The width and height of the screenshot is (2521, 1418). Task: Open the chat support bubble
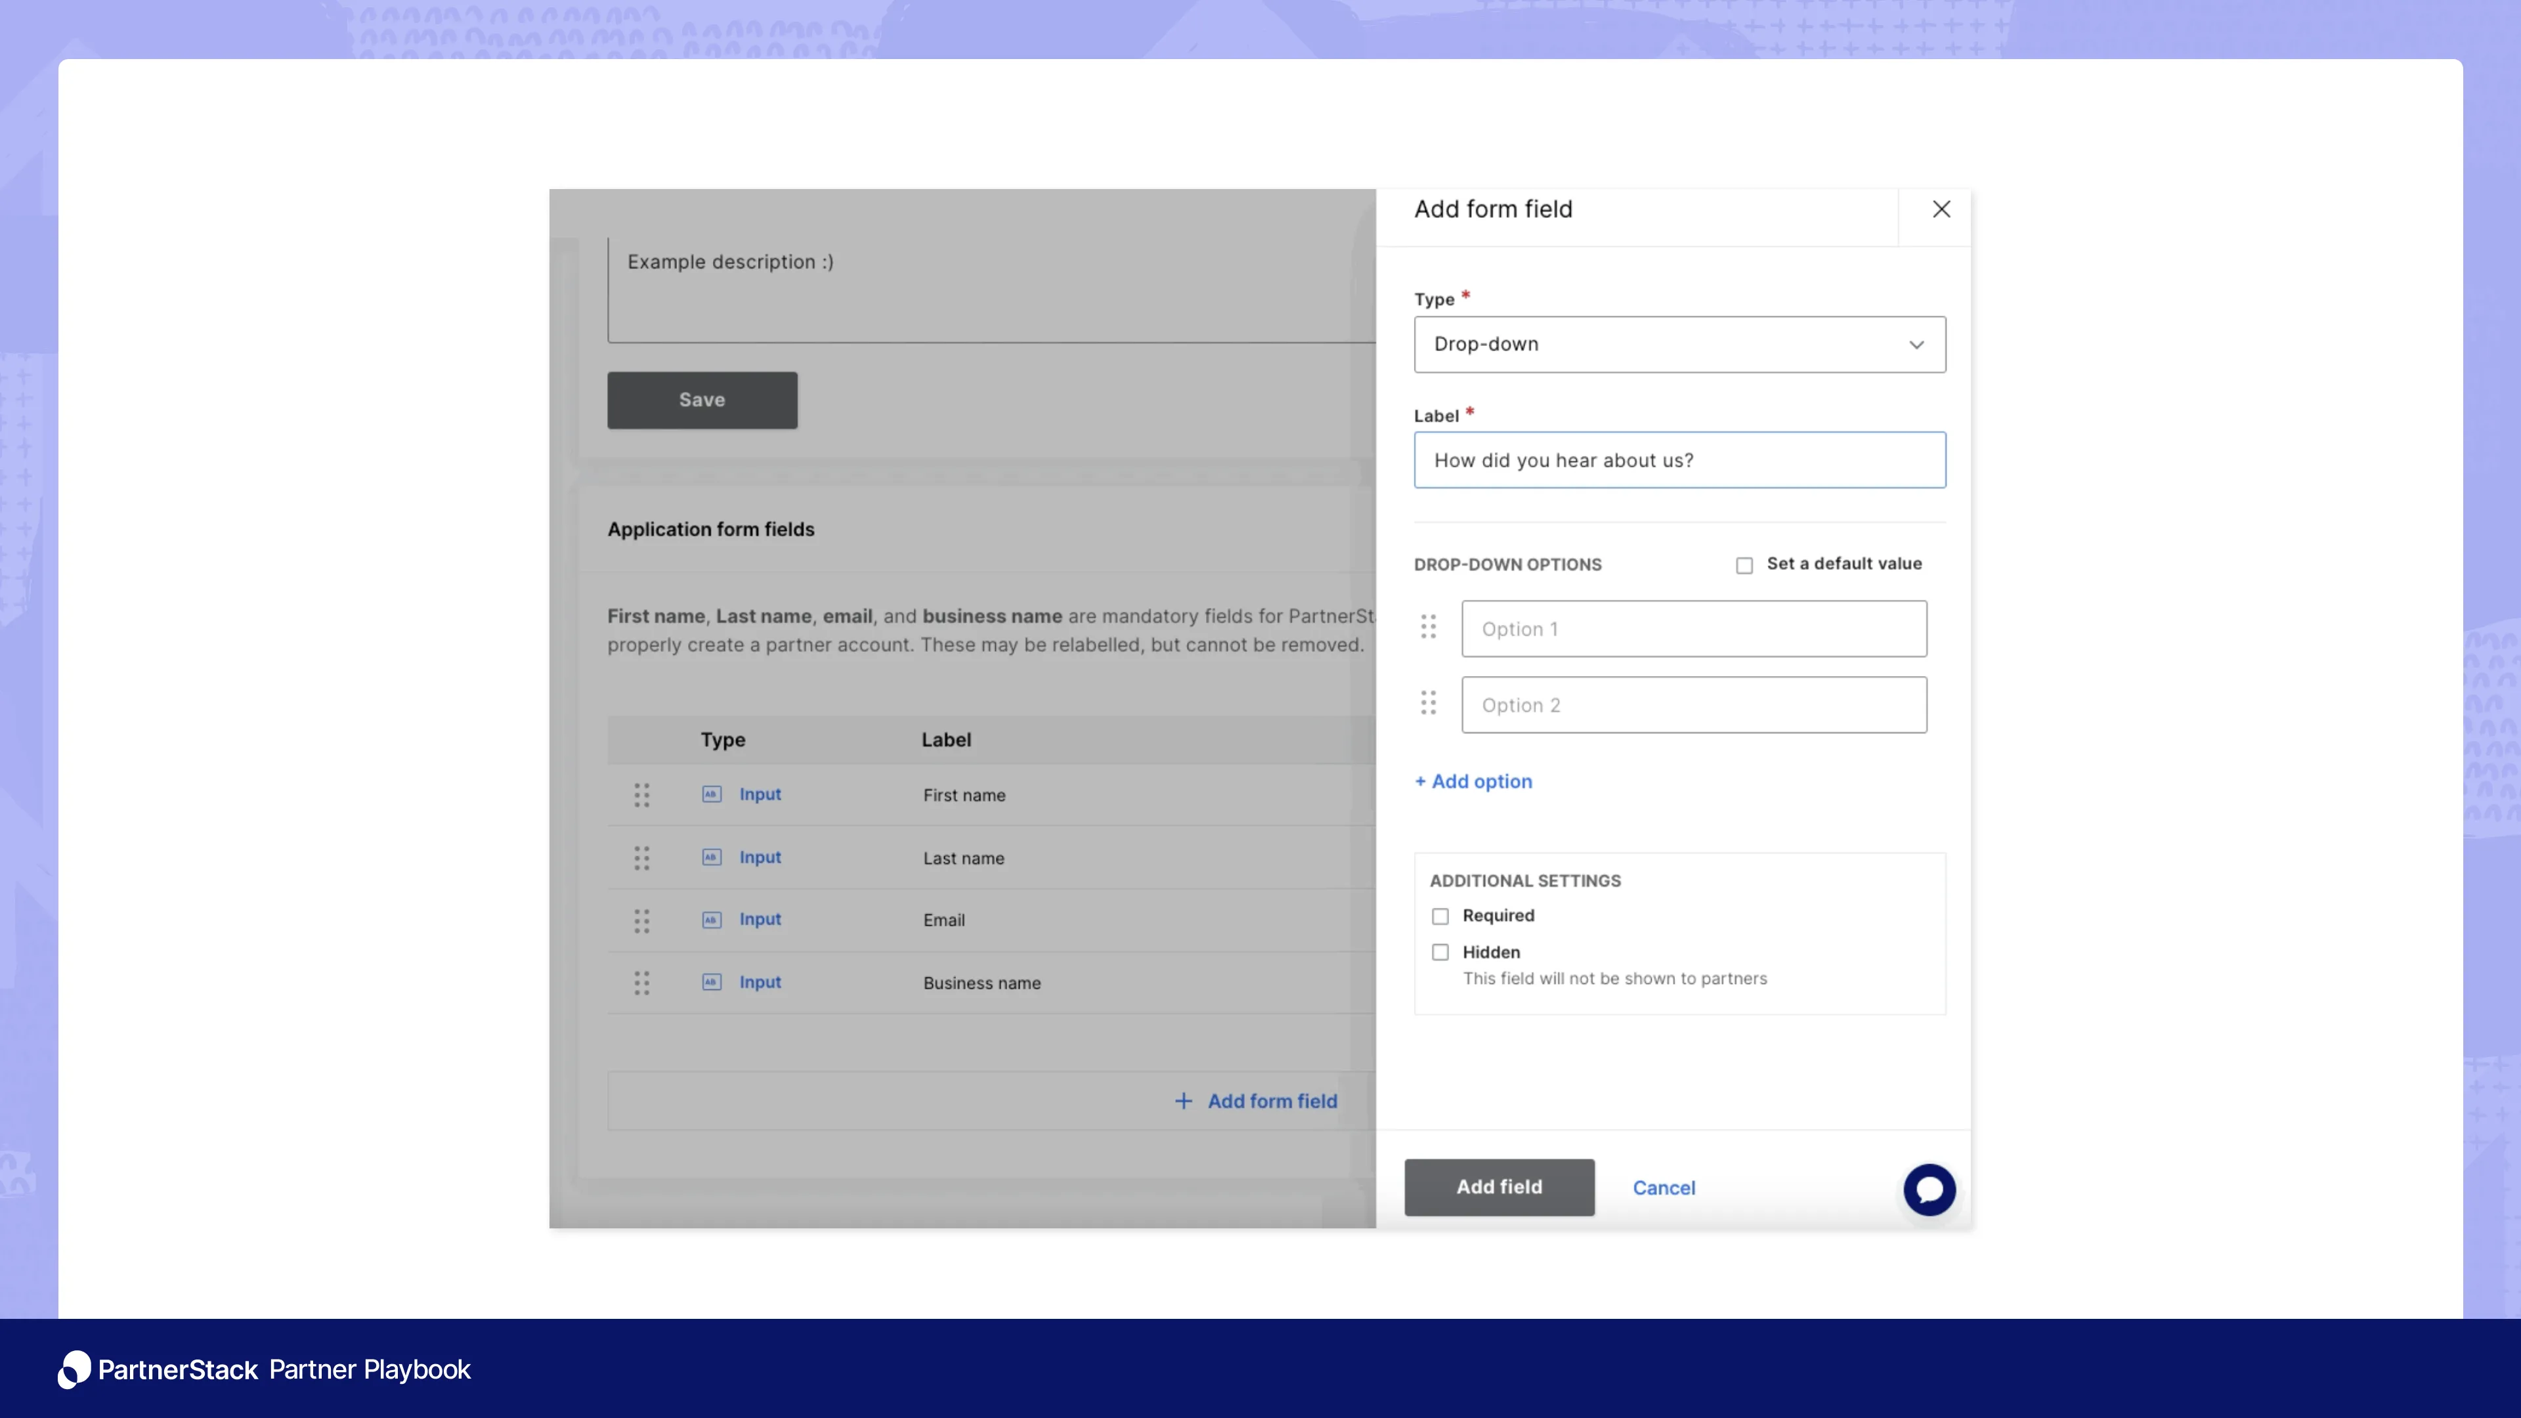click(x=1929, y=1189)
